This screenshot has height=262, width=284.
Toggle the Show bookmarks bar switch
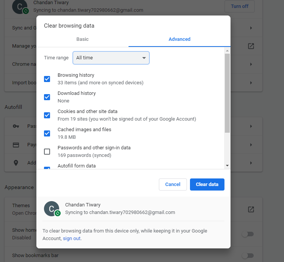[248, 256]
